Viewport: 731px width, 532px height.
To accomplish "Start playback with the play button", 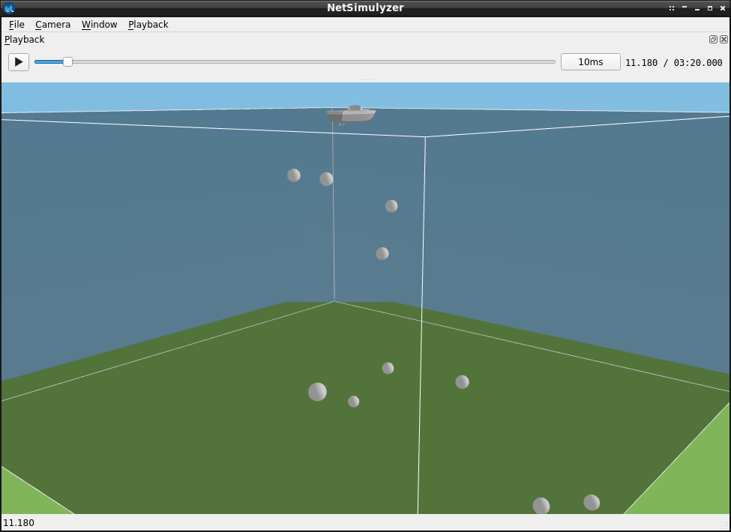I will pyautogui.click(x=19, y=62).
